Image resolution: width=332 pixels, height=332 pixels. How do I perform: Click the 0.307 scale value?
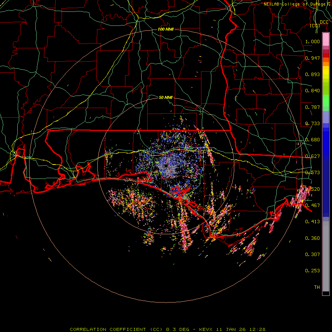pos(312,254)
